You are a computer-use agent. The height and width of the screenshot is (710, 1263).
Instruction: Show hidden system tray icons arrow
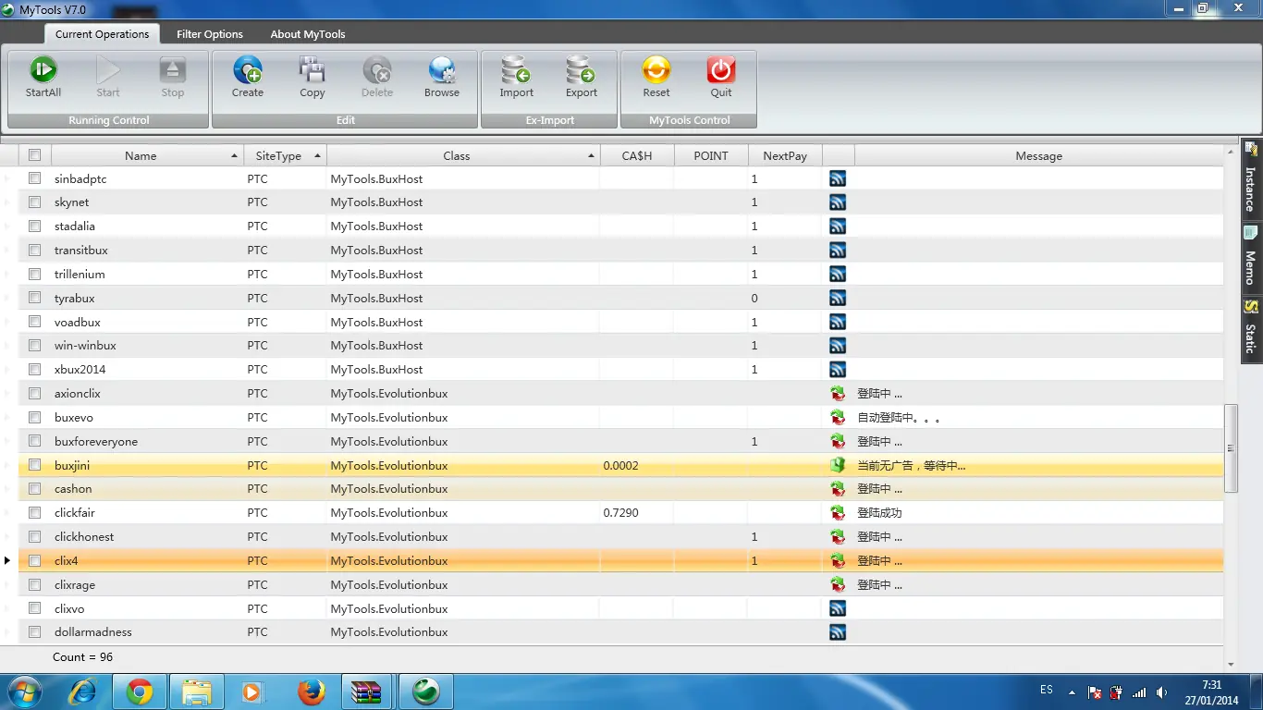tap(1072, 692)
